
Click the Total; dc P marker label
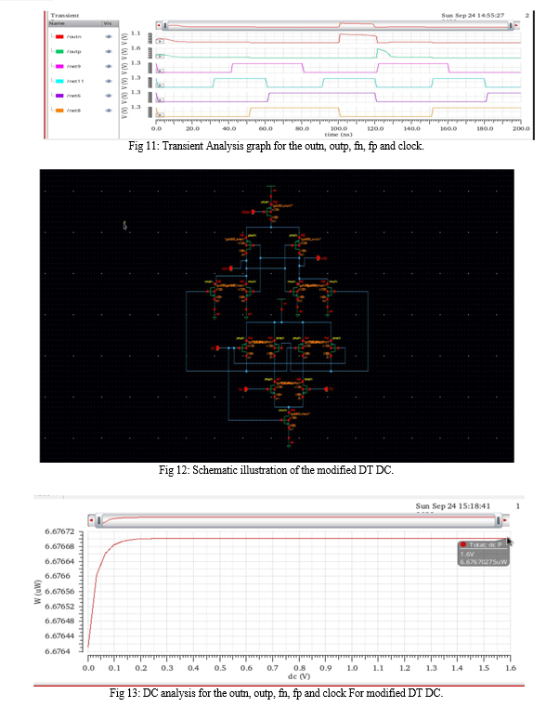coord(485,544)
